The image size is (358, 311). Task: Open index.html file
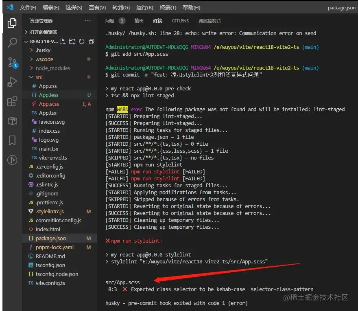[x=60, y=230]
